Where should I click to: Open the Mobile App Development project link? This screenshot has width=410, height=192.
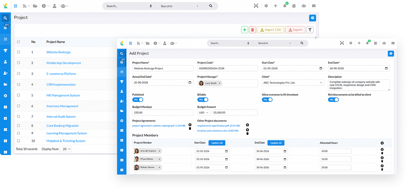(64, 63)
